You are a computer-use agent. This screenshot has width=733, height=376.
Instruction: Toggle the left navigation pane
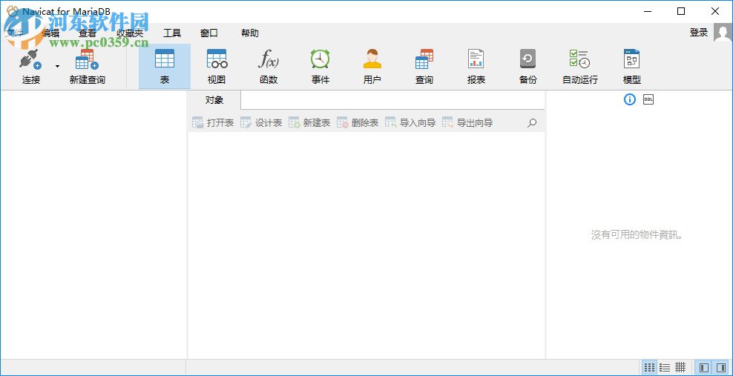pos(703,367)
